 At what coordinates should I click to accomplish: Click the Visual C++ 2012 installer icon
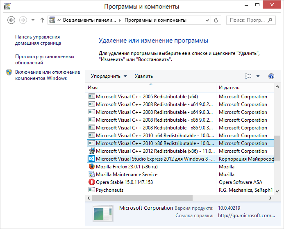click(92, 151)
